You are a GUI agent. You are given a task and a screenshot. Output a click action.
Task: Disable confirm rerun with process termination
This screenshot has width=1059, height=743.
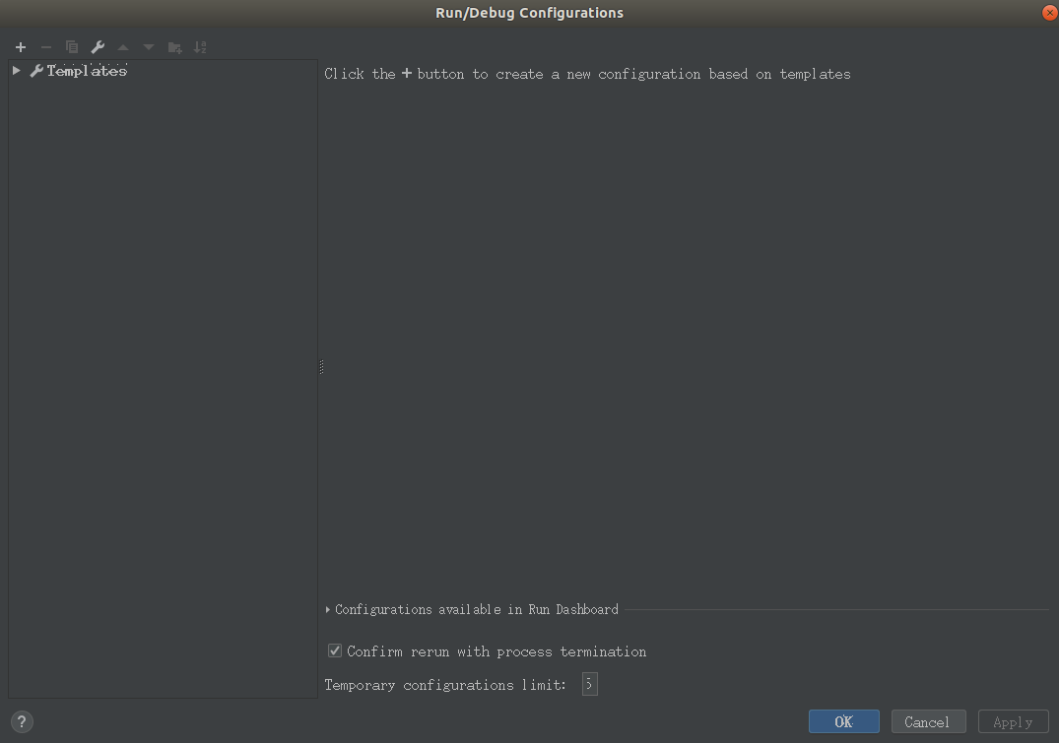click(335, 650)
